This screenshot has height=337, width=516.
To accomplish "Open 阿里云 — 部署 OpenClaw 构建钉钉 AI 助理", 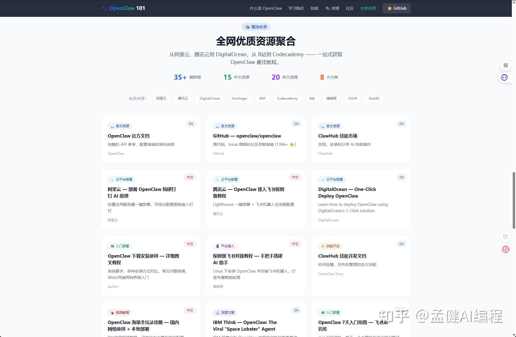I will 151,199.
